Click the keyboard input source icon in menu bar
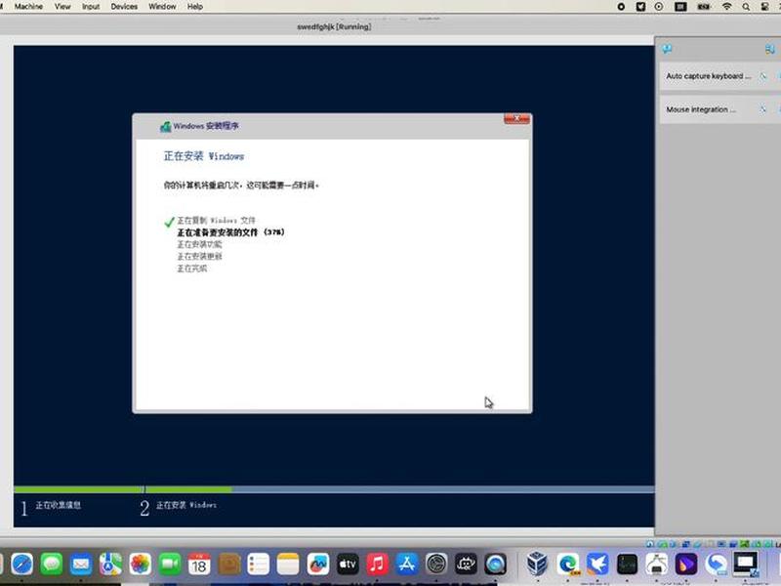The image size is (781, 586). (x=680, y=7)
